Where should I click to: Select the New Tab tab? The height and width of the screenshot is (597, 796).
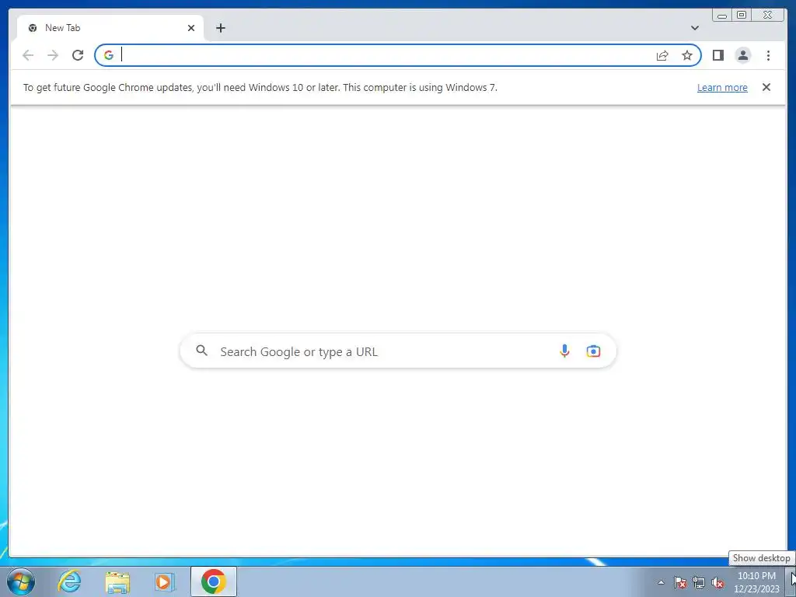click(x=110, y=28)
